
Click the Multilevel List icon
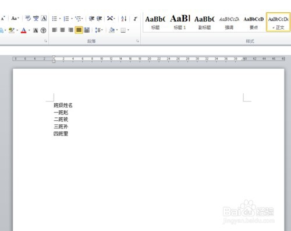79,19
